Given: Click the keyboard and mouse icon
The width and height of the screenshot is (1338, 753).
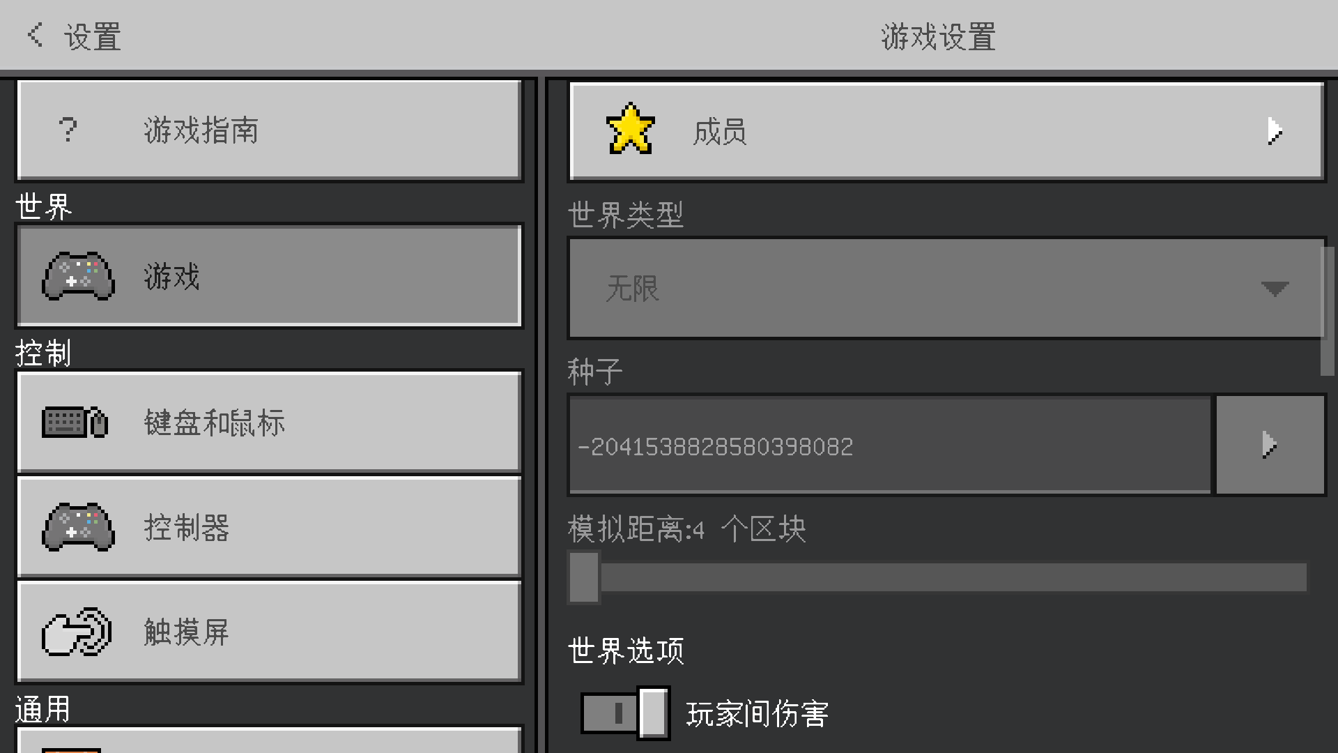Looking at the screenshot, I should click(x=75, y=422).
